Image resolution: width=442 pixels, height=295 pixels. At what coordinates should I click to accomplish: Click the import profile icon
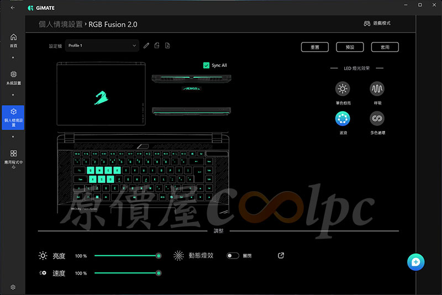click(x=167, y=45)
